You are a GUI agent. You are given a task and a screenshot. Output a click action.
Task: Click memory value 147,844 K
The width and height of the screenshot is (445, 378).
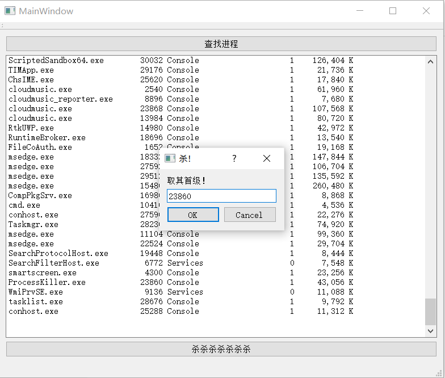click(x=333, y=157)
